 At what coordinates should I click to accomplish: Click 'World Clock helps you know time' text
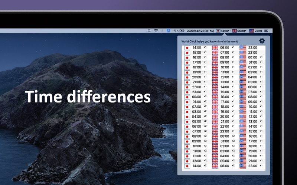(210, 41)
